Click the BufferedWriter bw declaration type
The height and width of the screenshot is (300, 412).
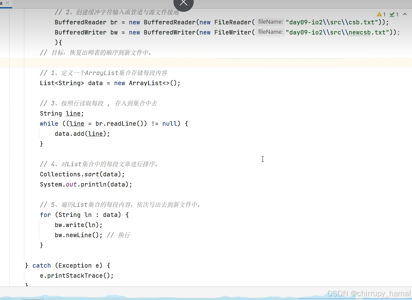(x=81, y=32)
